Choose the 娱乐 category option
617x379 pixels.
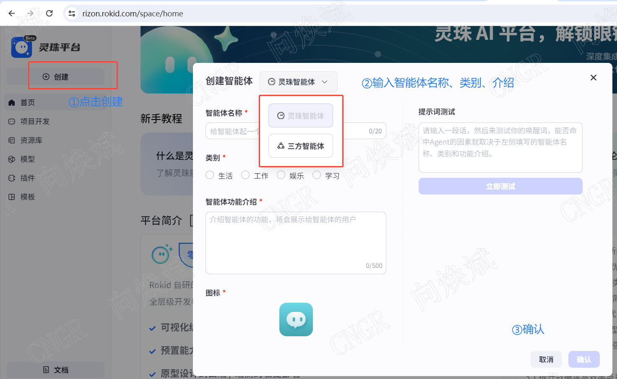[281, 175]
